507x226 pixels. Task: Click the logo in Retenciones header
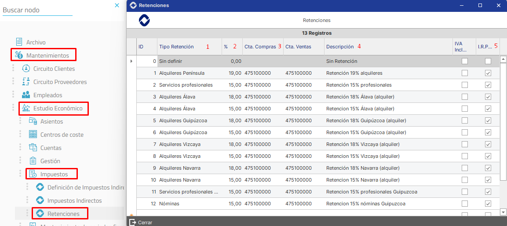click(x=144, y=20)
